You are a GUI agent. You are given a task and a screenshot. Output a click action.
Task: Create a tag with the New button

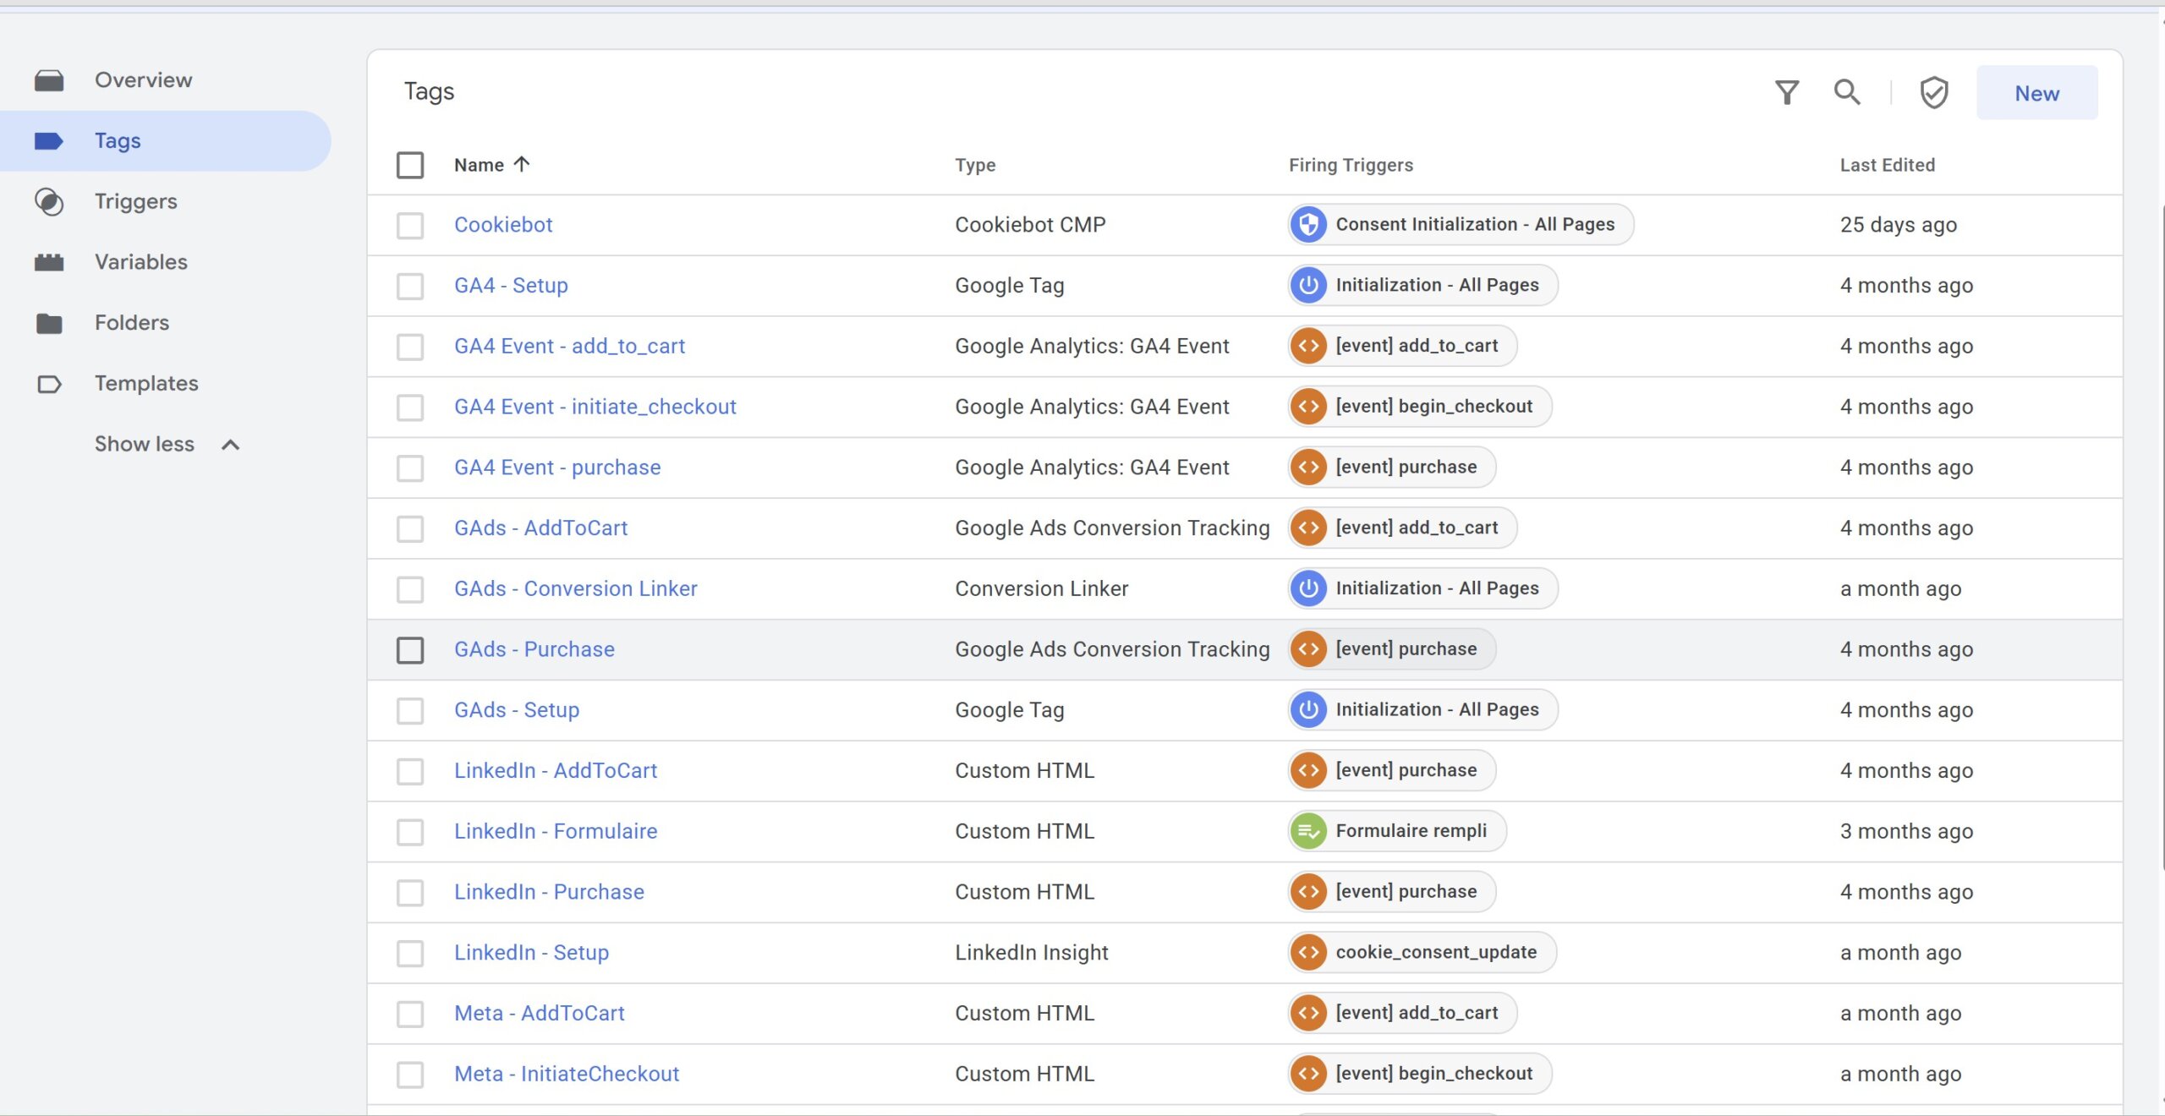point(2036,93)
